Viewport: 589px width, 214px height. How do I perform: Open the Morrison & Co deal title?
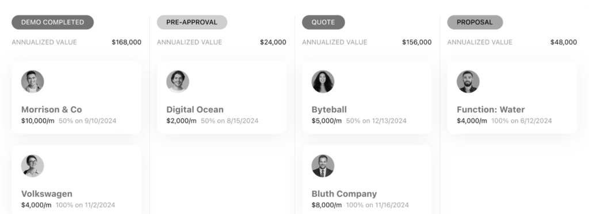point(51,110)
